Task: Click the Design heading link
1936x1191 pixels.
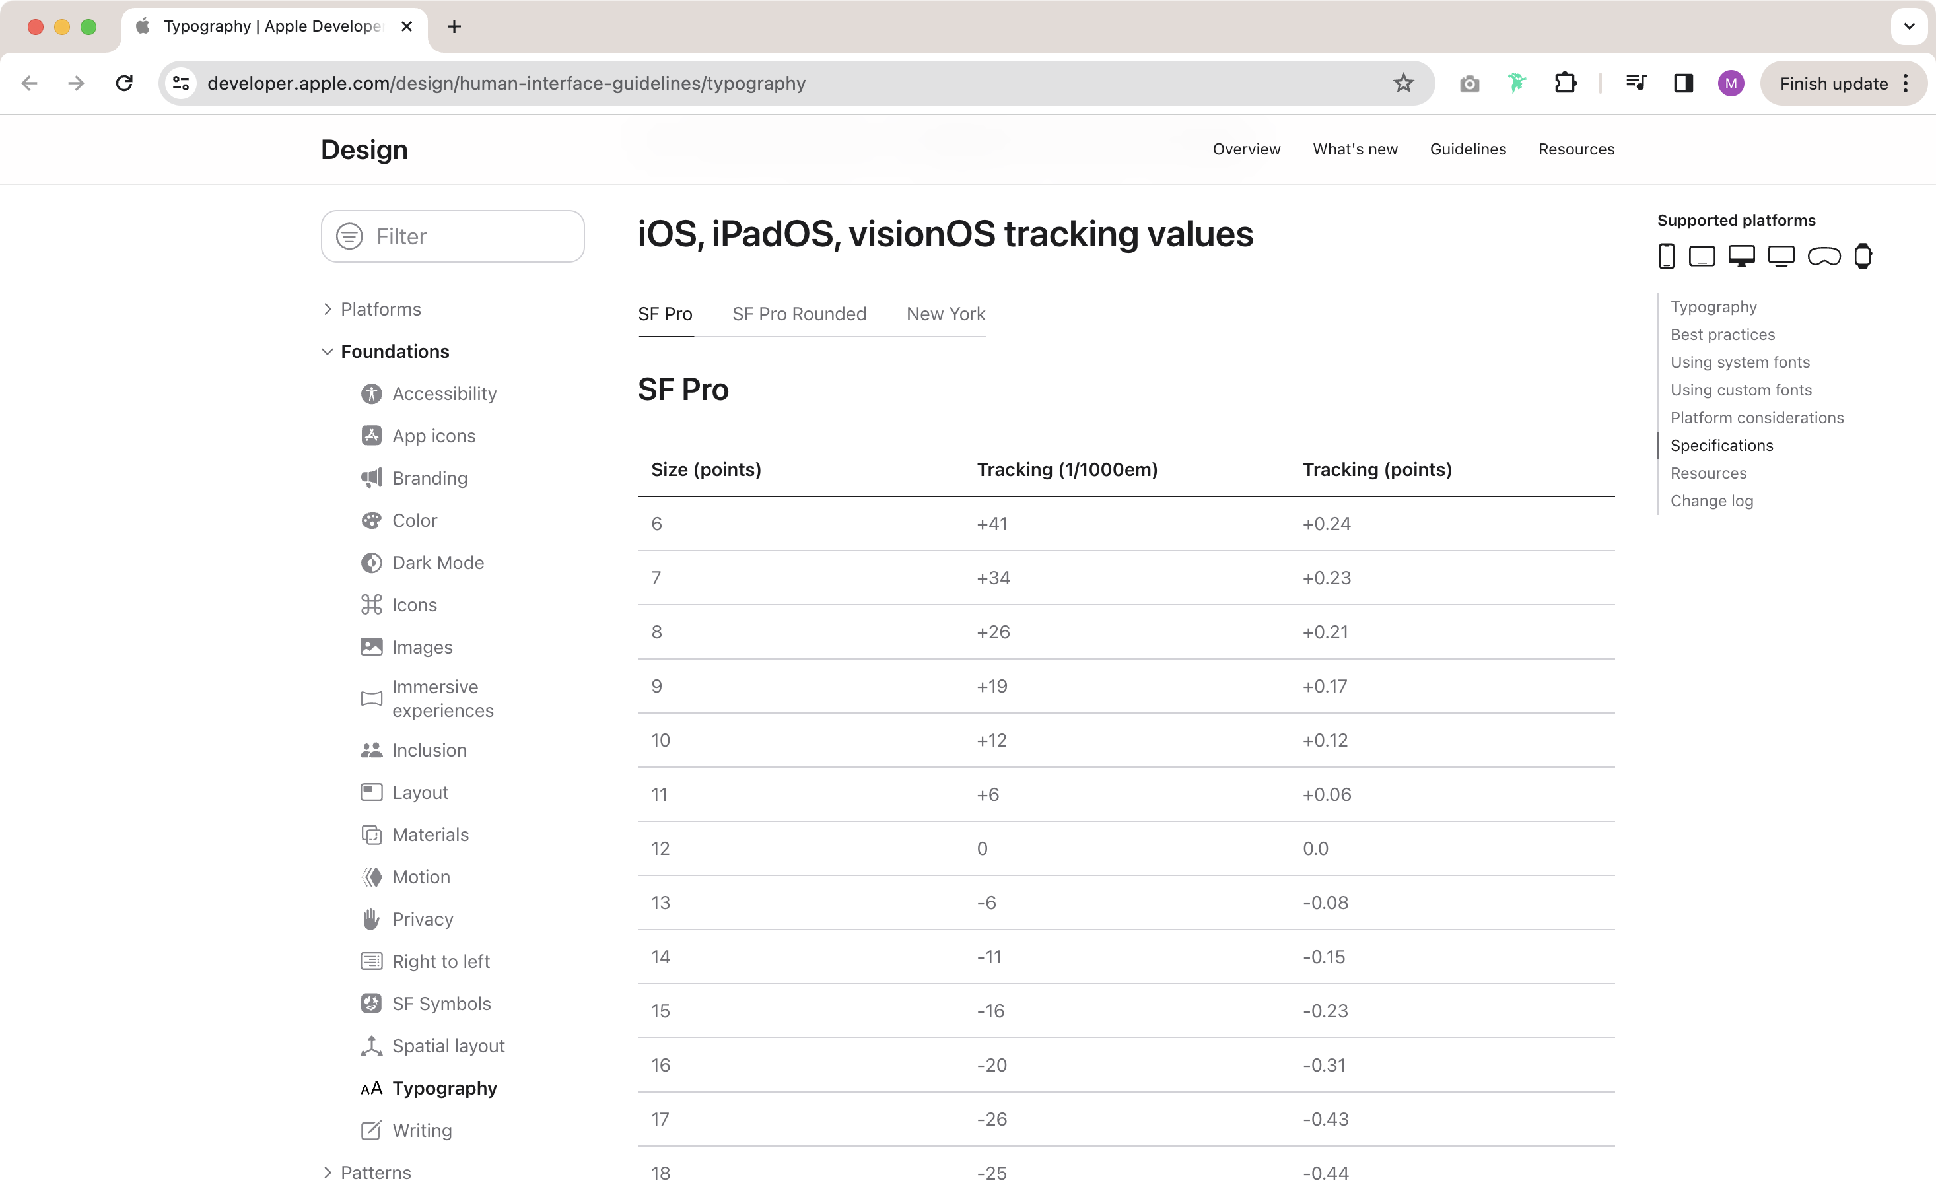Action: tap(364, 150)
